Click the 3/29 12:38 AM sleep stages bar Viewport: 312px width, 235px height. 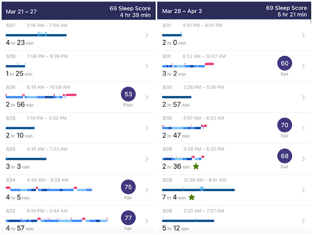tap(198, 190)
